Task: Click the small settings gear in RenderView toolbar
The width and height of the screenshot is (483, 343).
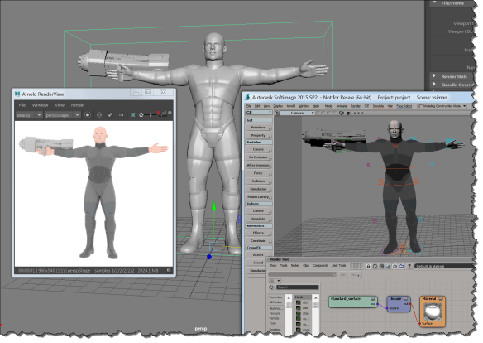Action: coord(170,114)
